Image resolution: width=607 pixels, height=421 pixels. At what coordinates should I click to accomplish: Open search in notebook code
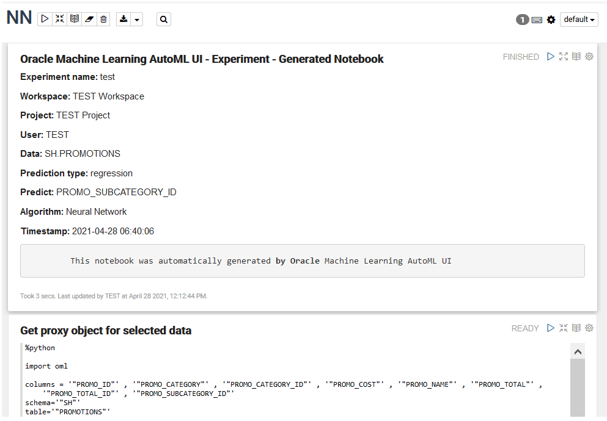(164, 20)
